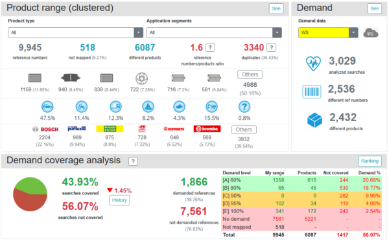Click the Purflux brand logo
Viewport: 389px width, 241px height.
click(x=77, y=129)
